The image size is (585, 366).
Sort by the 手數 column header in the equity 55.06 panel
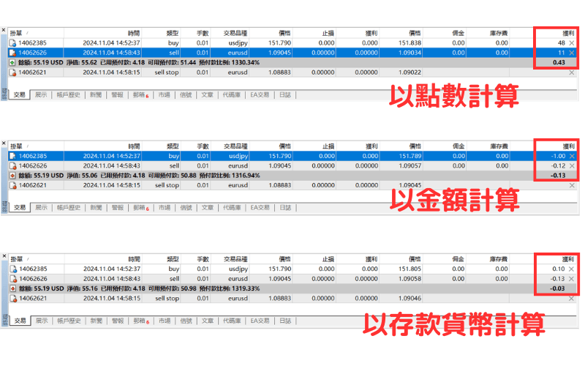click(x=196, y=146)
